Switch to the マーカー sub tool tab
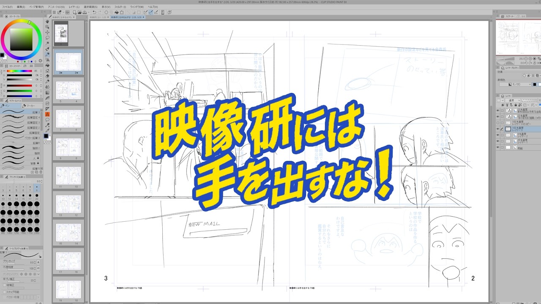The height and width of the screenshot is (304, 541). pos(32,106)
